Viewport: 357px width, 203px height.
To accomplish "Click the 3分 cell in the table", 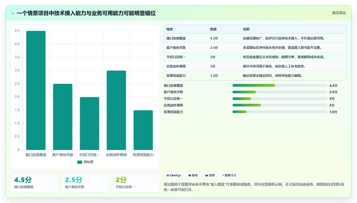I will coord(213,66).
